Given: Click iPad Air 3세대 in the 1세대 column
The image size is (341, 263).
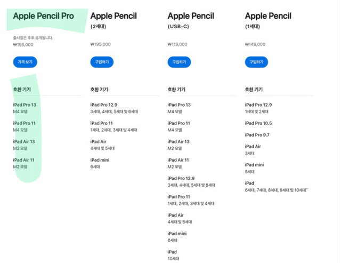Looking at the screenshot, I should point(253,149).
